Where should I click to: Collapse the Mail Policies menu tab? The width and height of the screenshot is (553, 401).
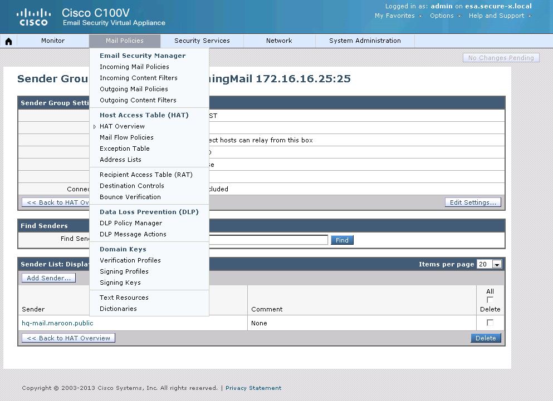coord(125,41)
